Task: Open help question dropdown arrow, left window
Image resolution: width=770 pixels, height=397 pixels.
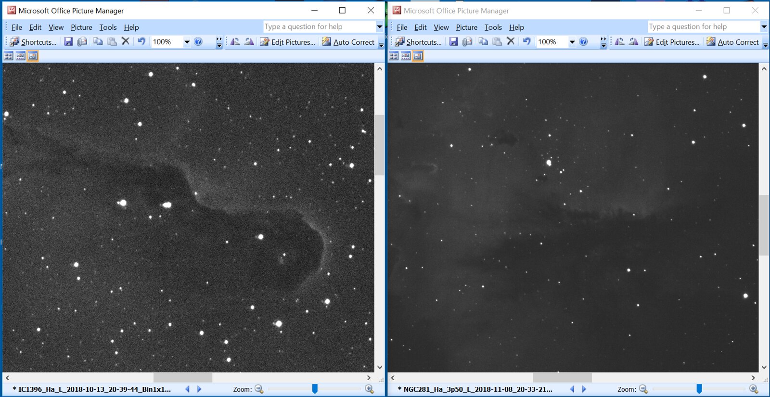Action: [380, 27]
